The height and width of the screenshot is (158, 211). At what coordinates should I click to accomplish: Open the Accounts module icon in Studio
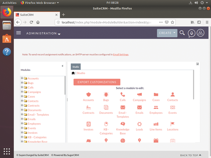click(88, 94)
